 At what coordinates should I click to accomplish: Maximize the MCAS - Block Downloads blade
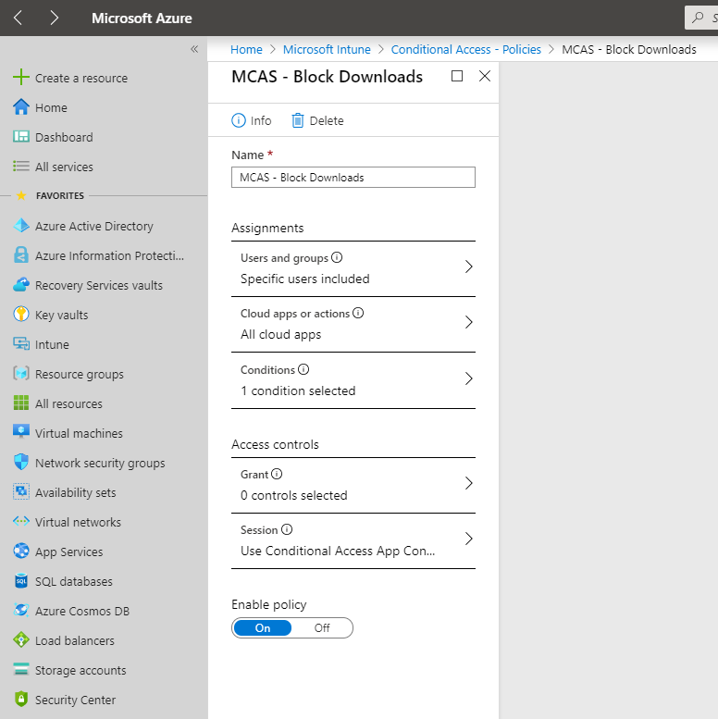click(x=457, y=76)
